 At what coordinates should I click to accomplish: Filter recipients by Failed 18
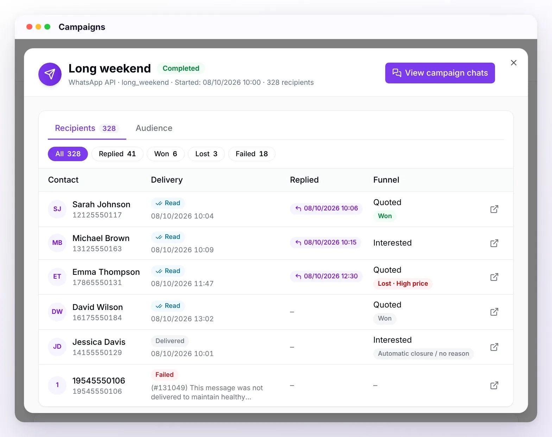point(252,154)
